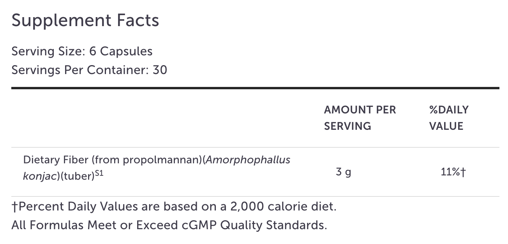508x244 pixels.
Task: Click the AMOUNT PER SERVING column header
Action: tap(360, 118)
